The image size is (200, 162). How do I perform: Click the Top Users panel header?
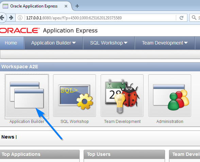(x=124, y=154)
